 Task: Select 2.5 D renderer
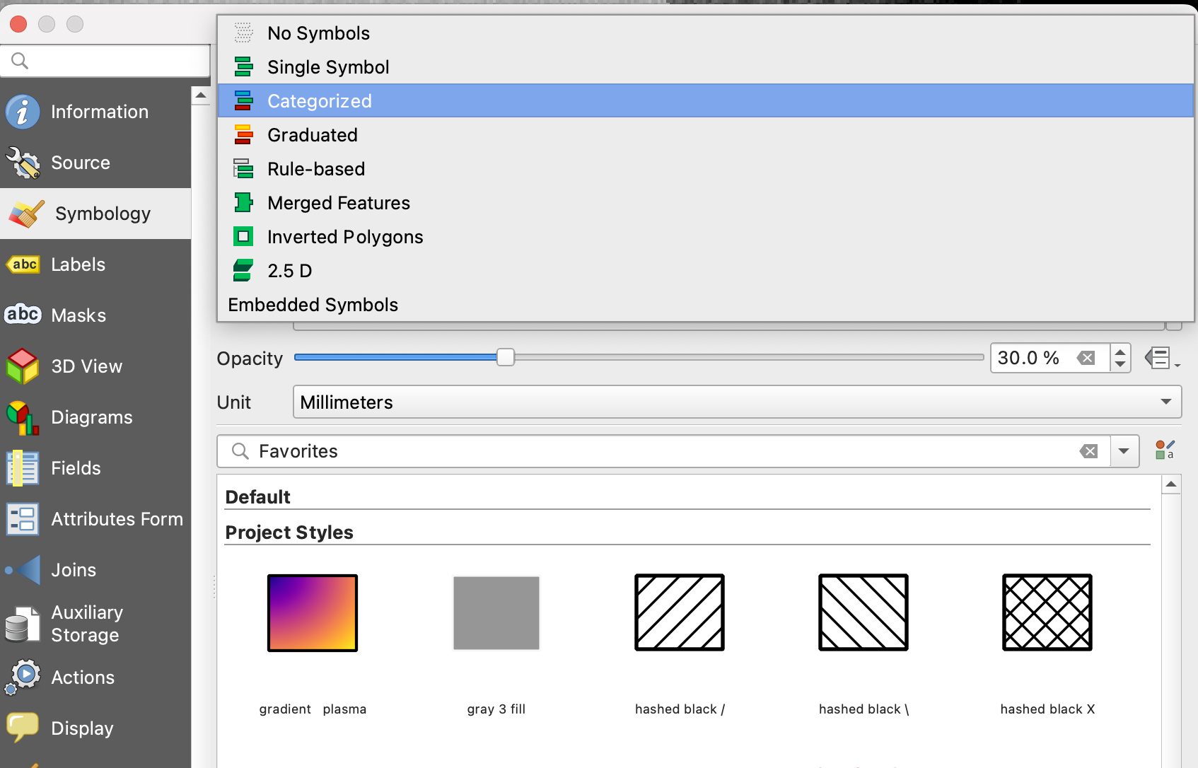[x=705, y=271]
